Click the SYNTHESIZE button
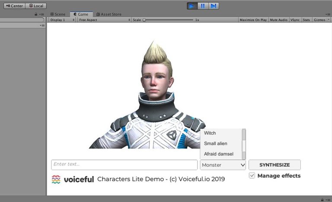The width and height of the screenshot is (332, 202). (x=275, y=165)
